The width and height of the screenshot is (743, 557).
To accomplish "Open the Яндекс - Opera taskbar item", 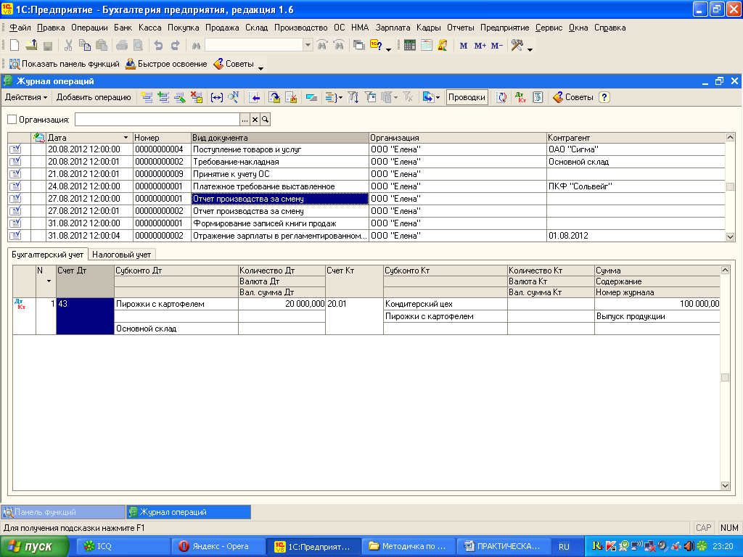I will [x=218, y=547].
